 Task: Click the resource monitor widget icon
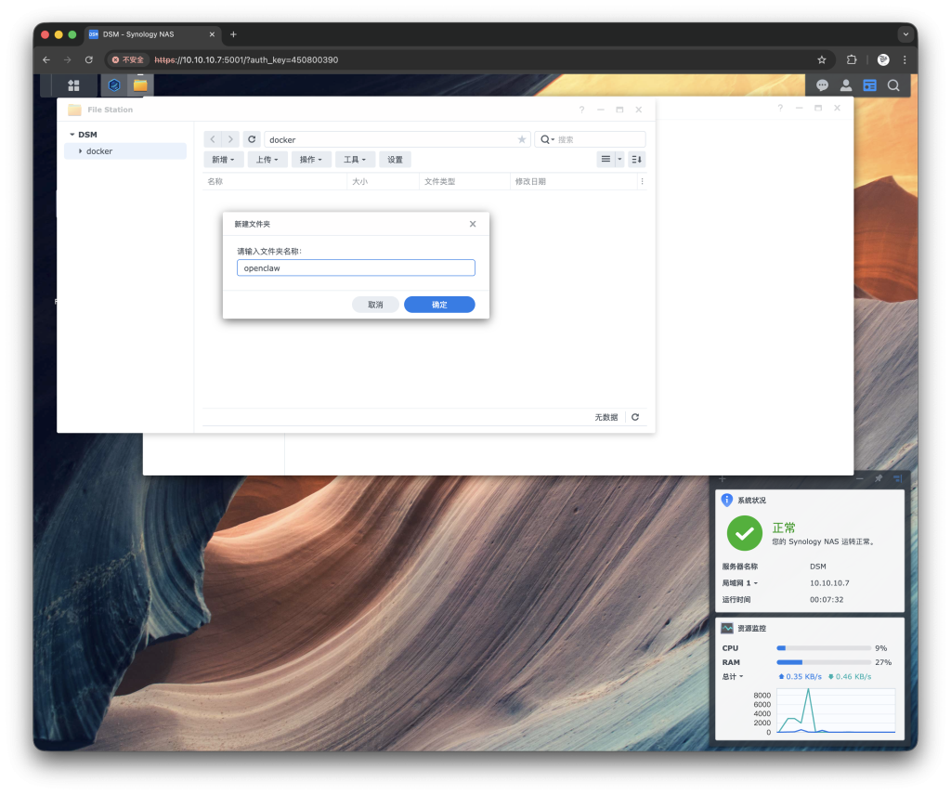point(727,629)
